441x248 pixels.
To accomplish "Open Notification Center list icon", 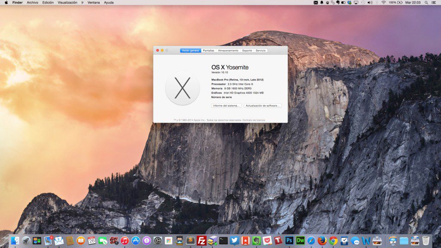I will [x=434, y=3].
